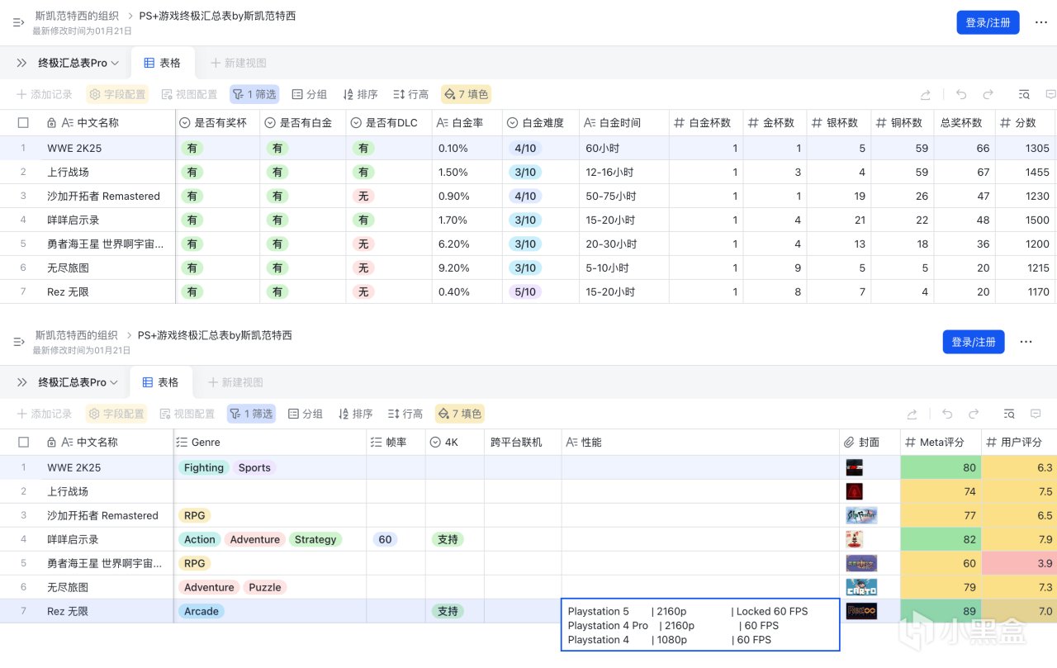The width and height of the screenshot is (1057, 668).
Task: Click 行高 in the lower toolbar
Action: tap(405, 414)
